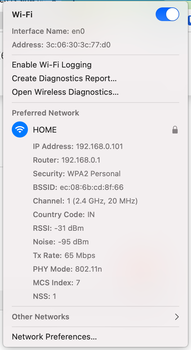Click the IP Address 192.168.0.101 row
The width and height of the screenshot is (191, 350).
78,147
